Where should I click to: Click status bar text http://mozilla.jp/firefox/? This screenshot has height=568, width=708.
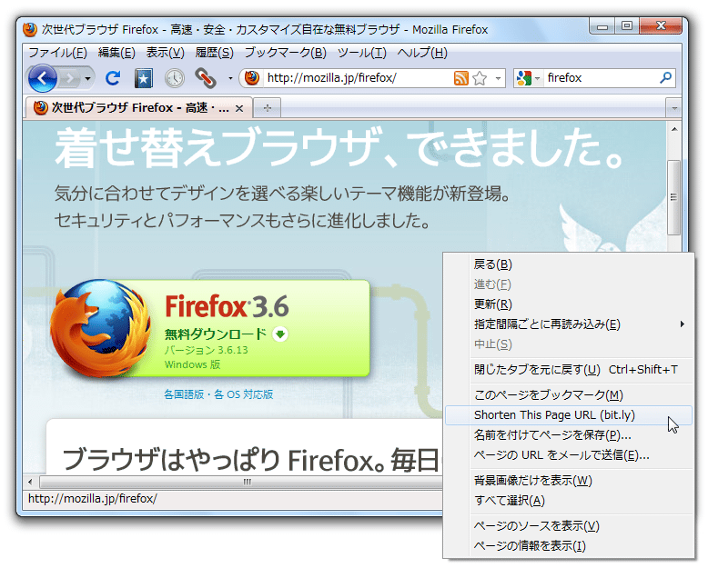(x=93, y=499)
